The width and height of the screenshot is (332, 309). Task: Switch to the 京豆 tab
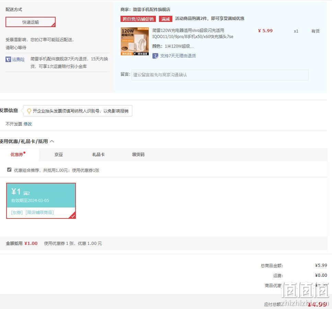[59, 155]
